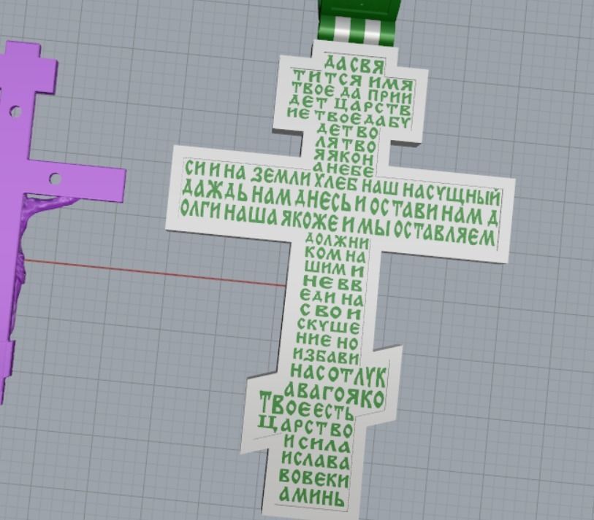Viewport: 594px width, 520px height.
Task: Select the green striped bail loop atop cross
Action: (358, 22)
